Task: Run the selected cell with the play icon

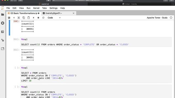Action: click(x=33, y=18)
